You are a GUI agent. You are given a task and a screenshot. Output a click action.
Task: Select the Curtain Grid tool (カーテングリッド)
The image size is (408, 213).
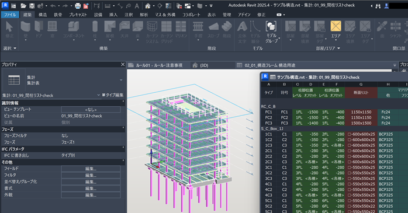tap(166, 32)
